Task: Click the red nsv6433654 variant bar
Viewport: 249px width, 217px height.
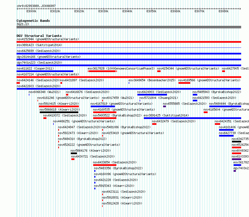Action: [x=105, y=165]
